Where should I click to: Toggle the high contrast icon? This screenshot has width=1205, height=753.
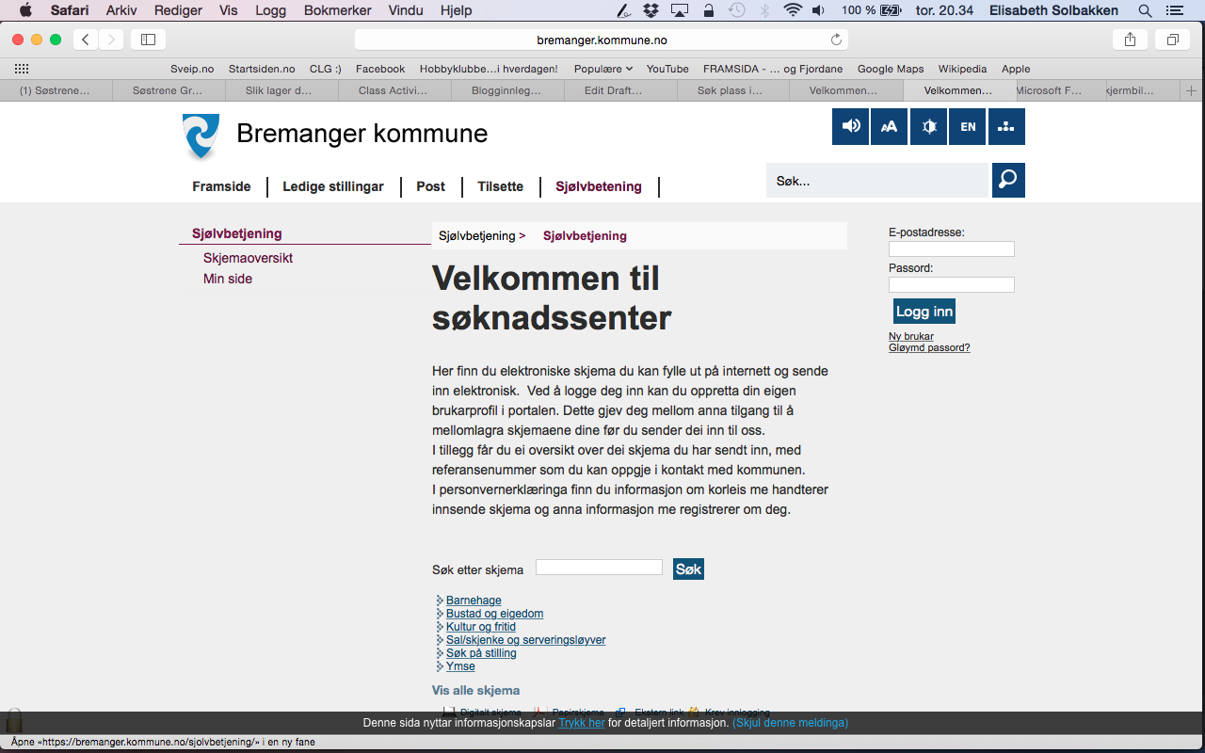(928, 126)
